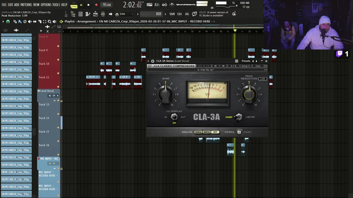The image size is (353, 198).
Task: Open the online news globe icon
Action: pos(234,13)
